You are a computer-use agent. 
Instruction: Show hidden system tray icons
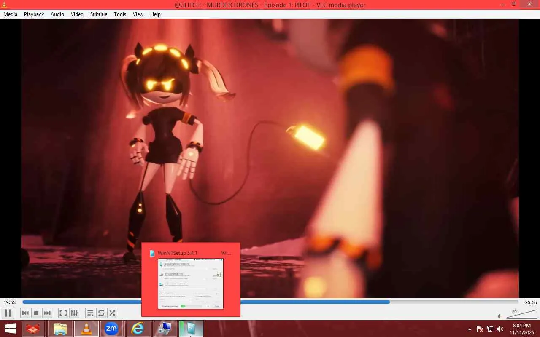(470, 329)
